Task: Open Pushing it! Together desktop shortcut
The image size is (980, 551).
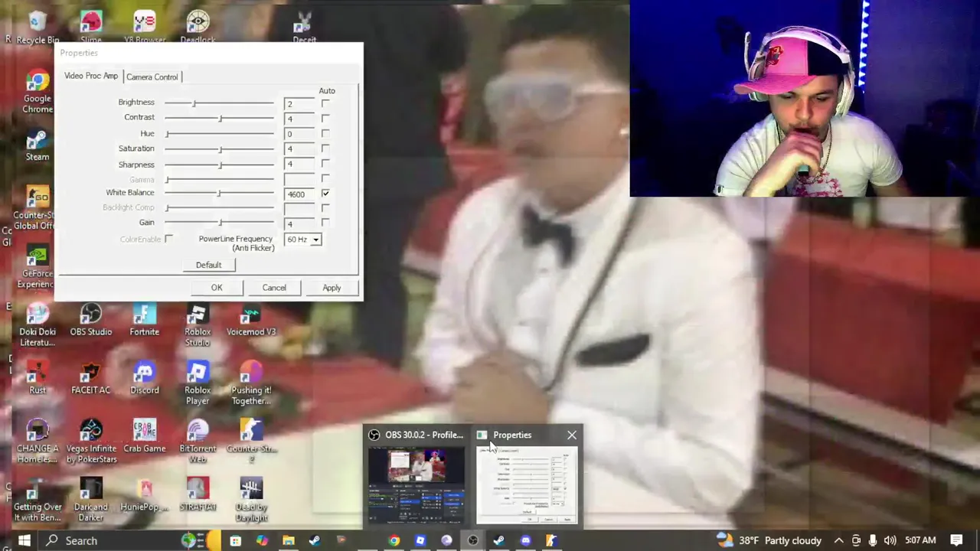Action: pos(251,383)
